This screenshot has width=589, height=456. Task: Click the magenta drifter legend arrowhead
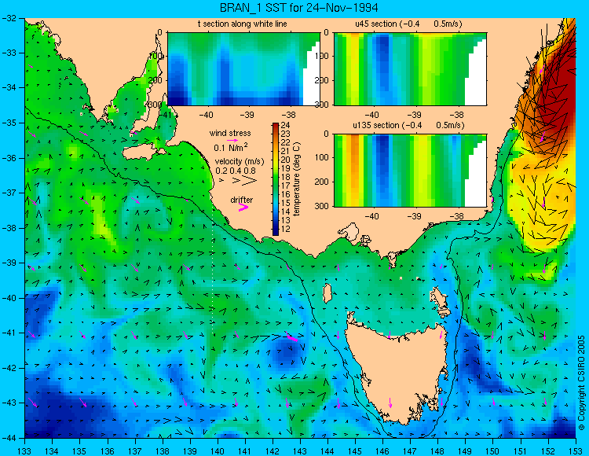tap(243, 208)
